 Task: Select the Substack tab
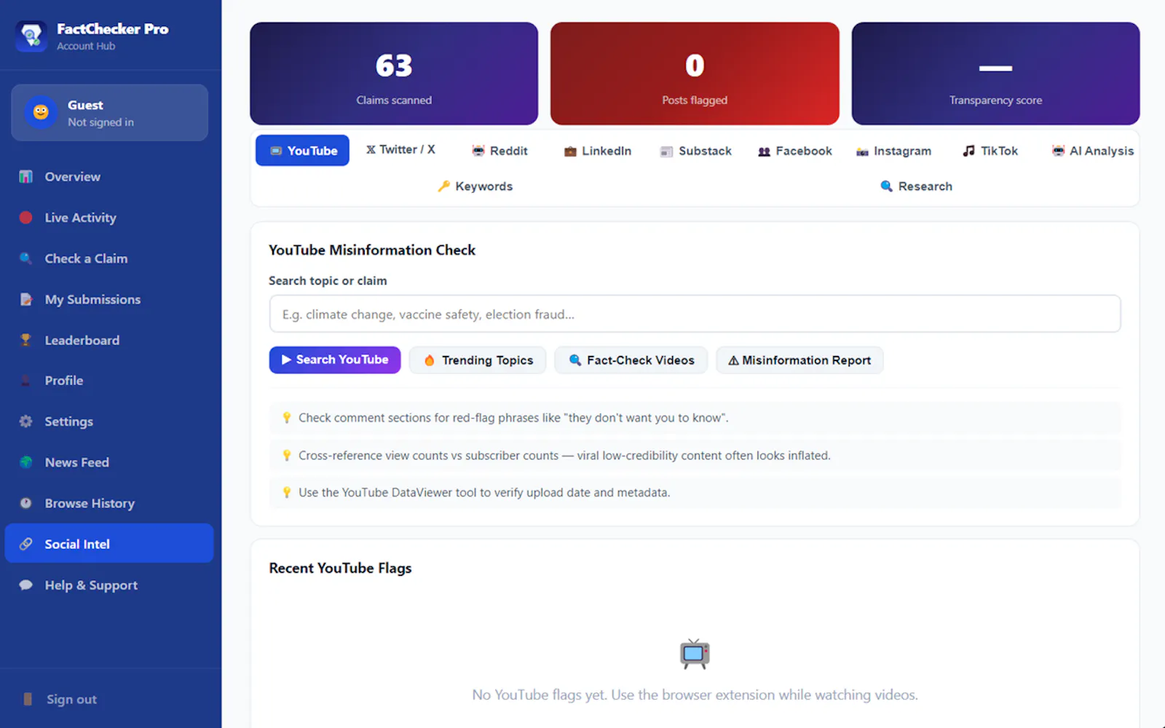click(x=695, y=151)
